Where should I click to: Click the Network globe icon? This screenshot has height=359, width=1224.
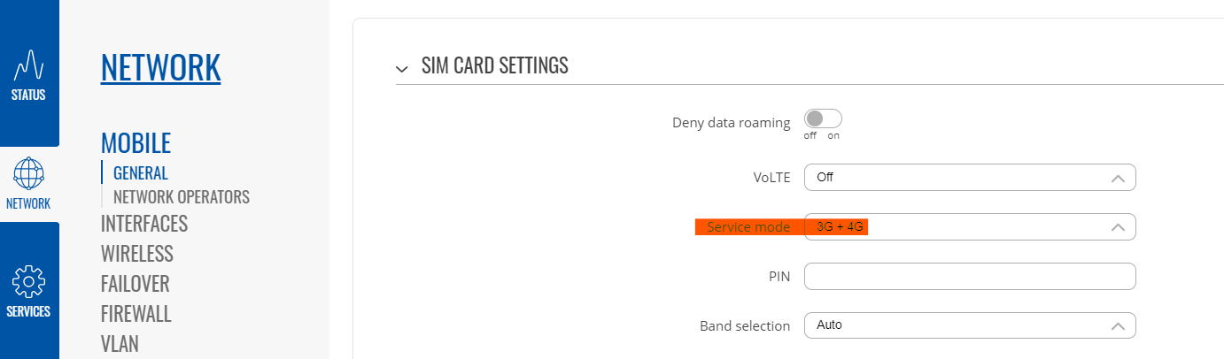[x=29, y=173]
